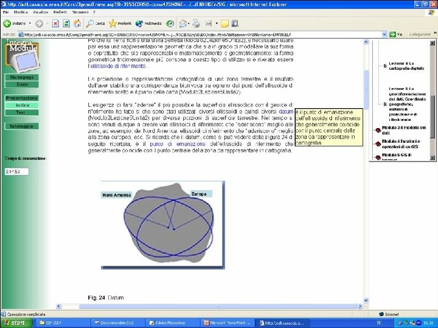
Task: Click the Corsi sidebar button
Action: [22, 84]
